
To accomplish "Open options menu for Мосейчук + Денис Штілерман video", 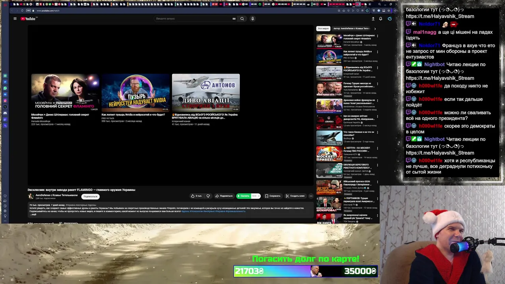I will pyautogui.click(x=377, y=36).
